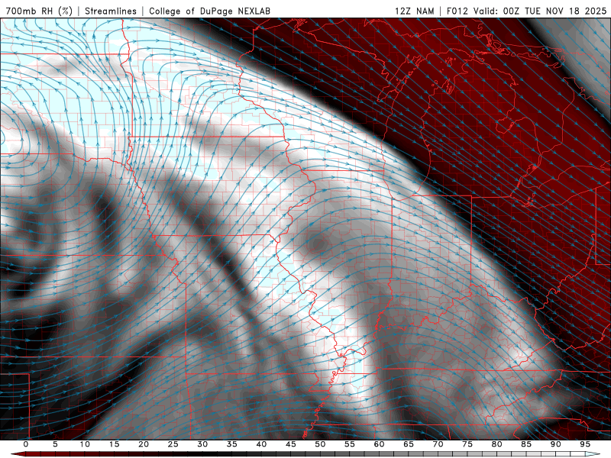
Task: Click the 35 label on color scale
Action: [232, 444]
